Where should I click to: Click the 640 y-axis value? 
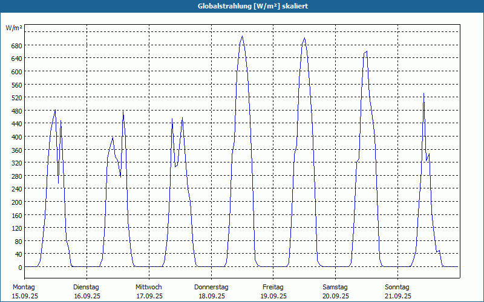(x=17, y=59)
